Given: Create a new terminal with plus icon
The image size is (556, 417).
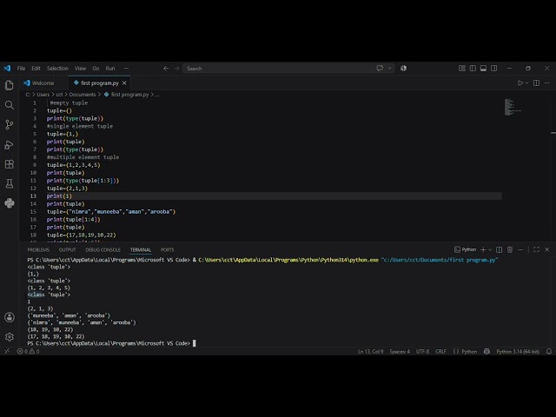Looking at the screenshot, I should (483, 249).
